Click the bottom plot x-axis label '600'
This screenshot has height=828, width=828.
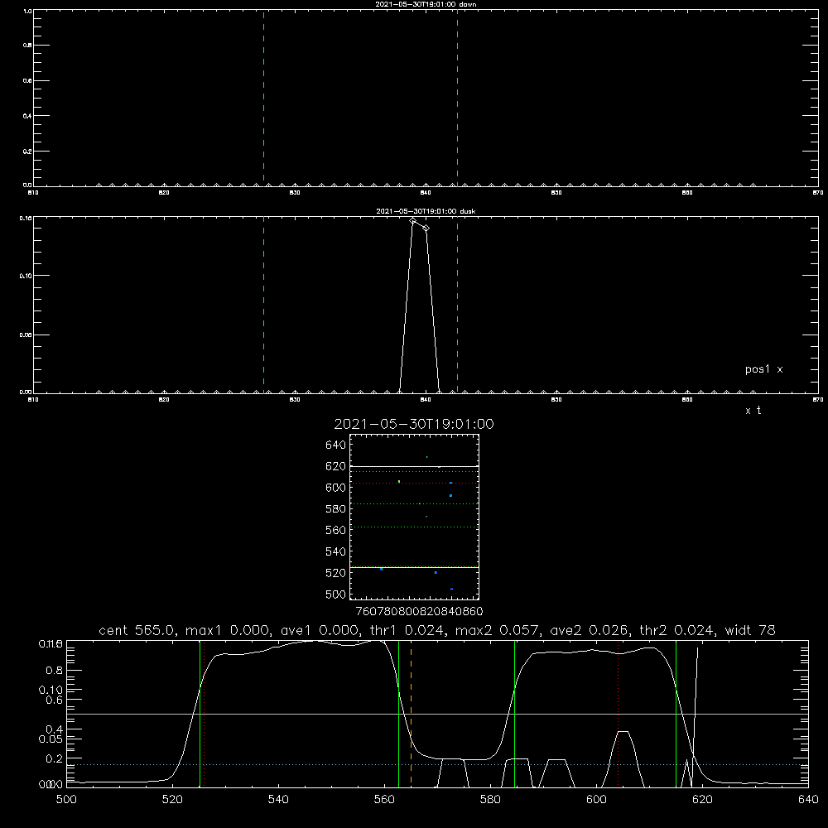[596, 800]
